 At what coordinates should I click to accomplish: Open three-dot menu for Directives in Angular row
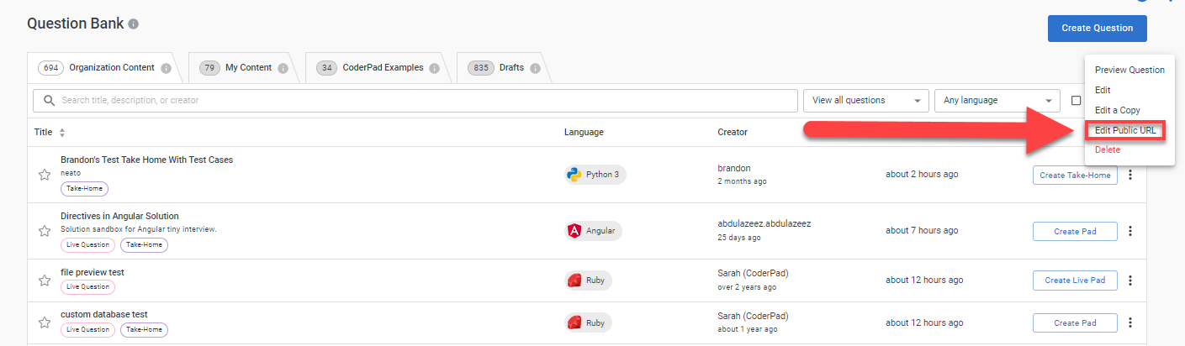1130,231
